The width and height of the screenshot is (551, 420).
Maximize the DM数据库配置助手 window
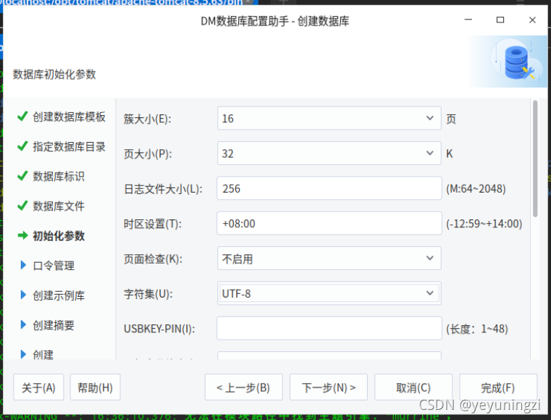point(500,20)
